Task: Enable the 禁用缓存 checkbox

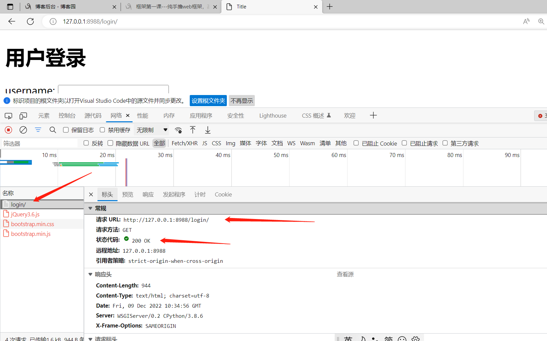Action: click(x=102, y=130)
